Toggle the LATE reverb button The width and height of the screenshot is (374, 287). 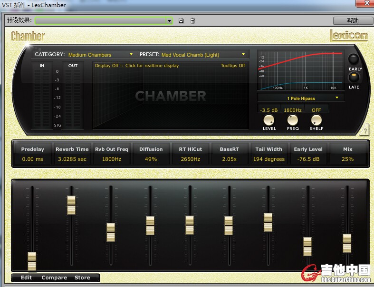tap(354, 78)
